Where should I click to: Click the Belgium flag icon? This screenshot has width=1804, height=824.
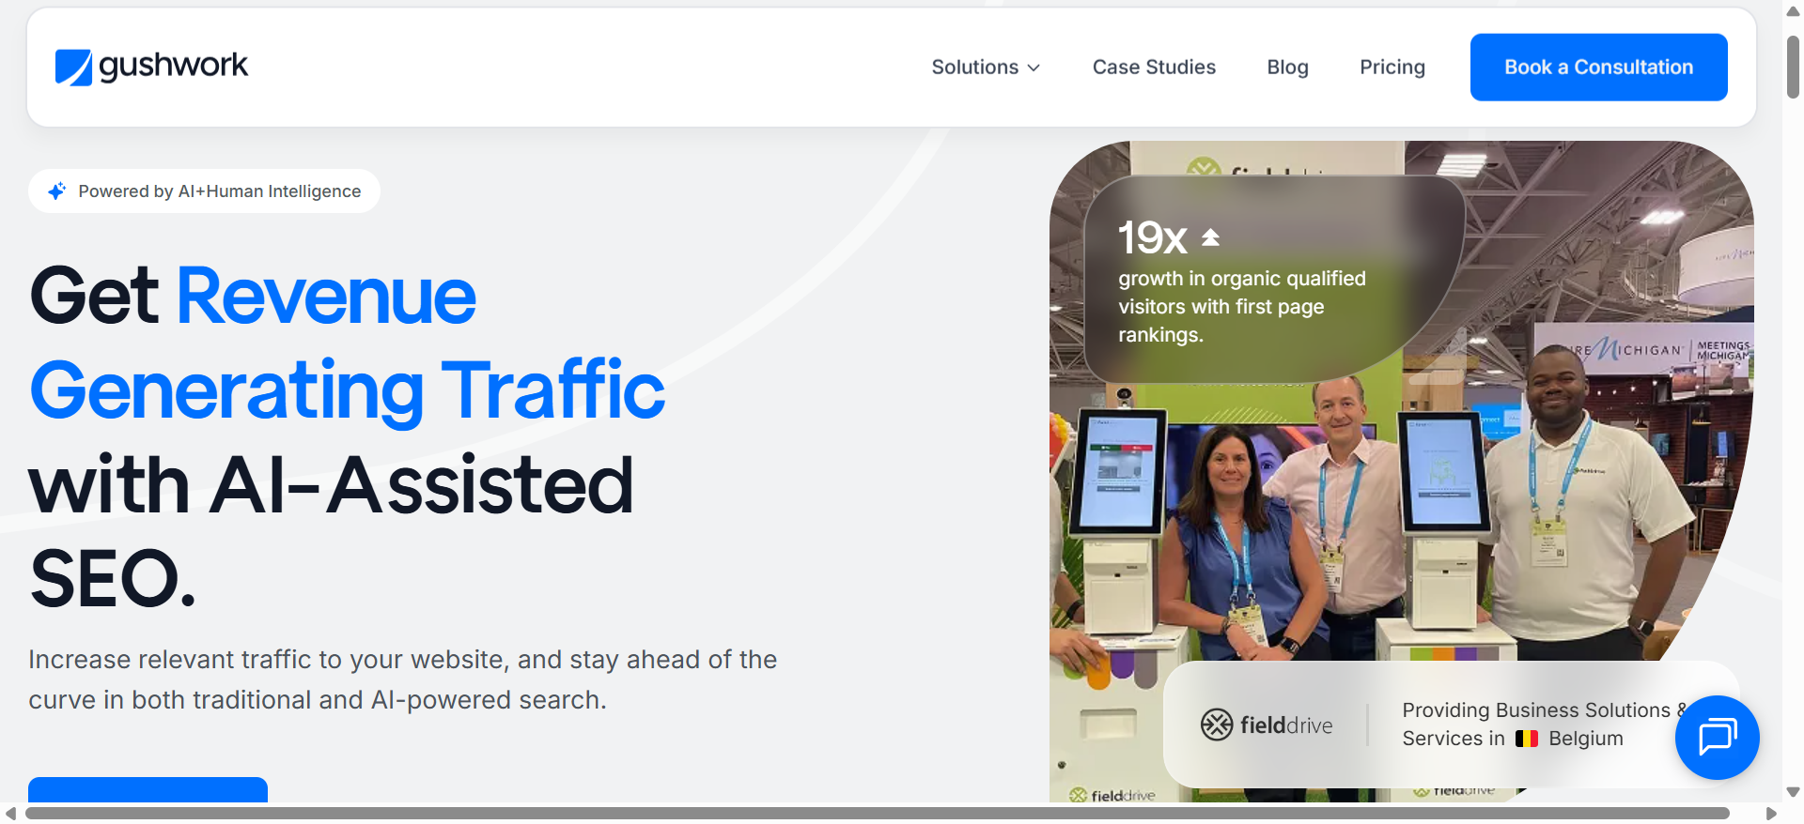click(1526, 739)
